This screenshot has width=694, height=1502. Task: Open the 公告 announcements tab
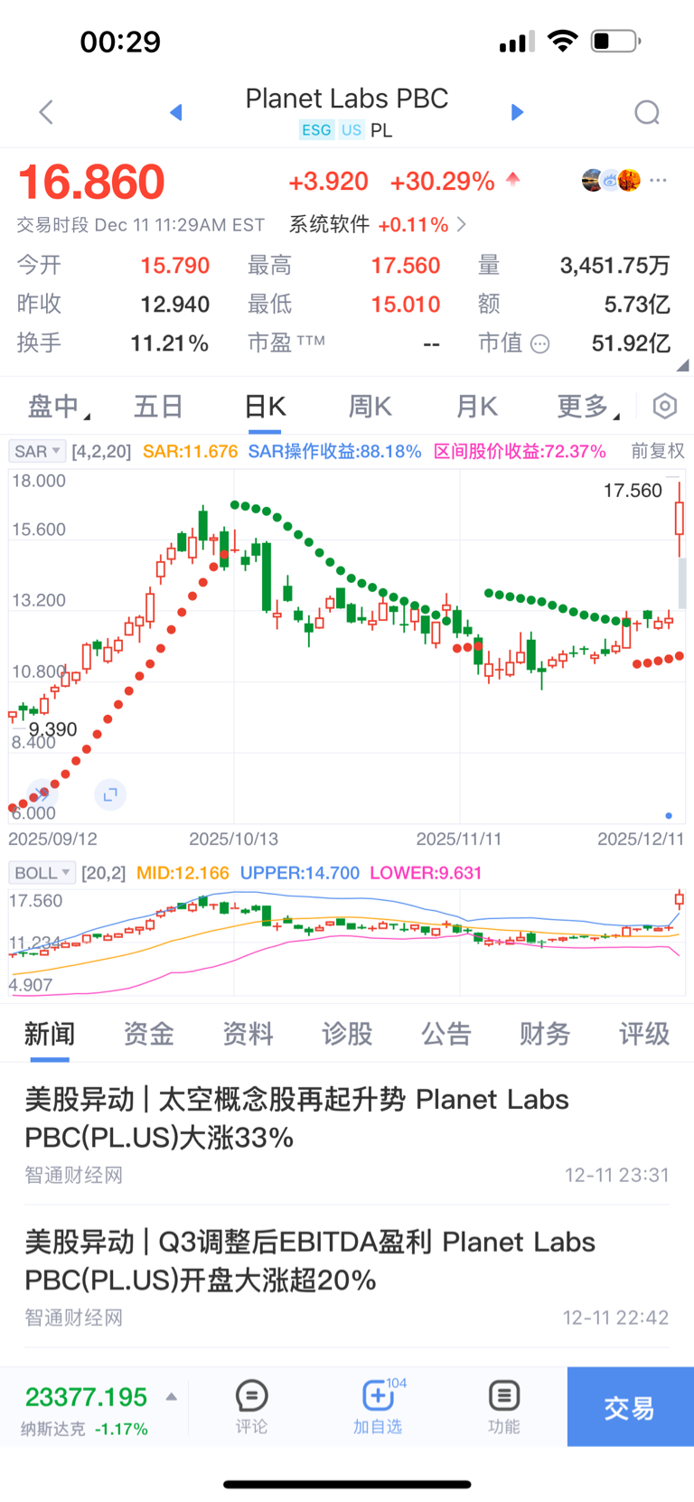click(446, 1034)
